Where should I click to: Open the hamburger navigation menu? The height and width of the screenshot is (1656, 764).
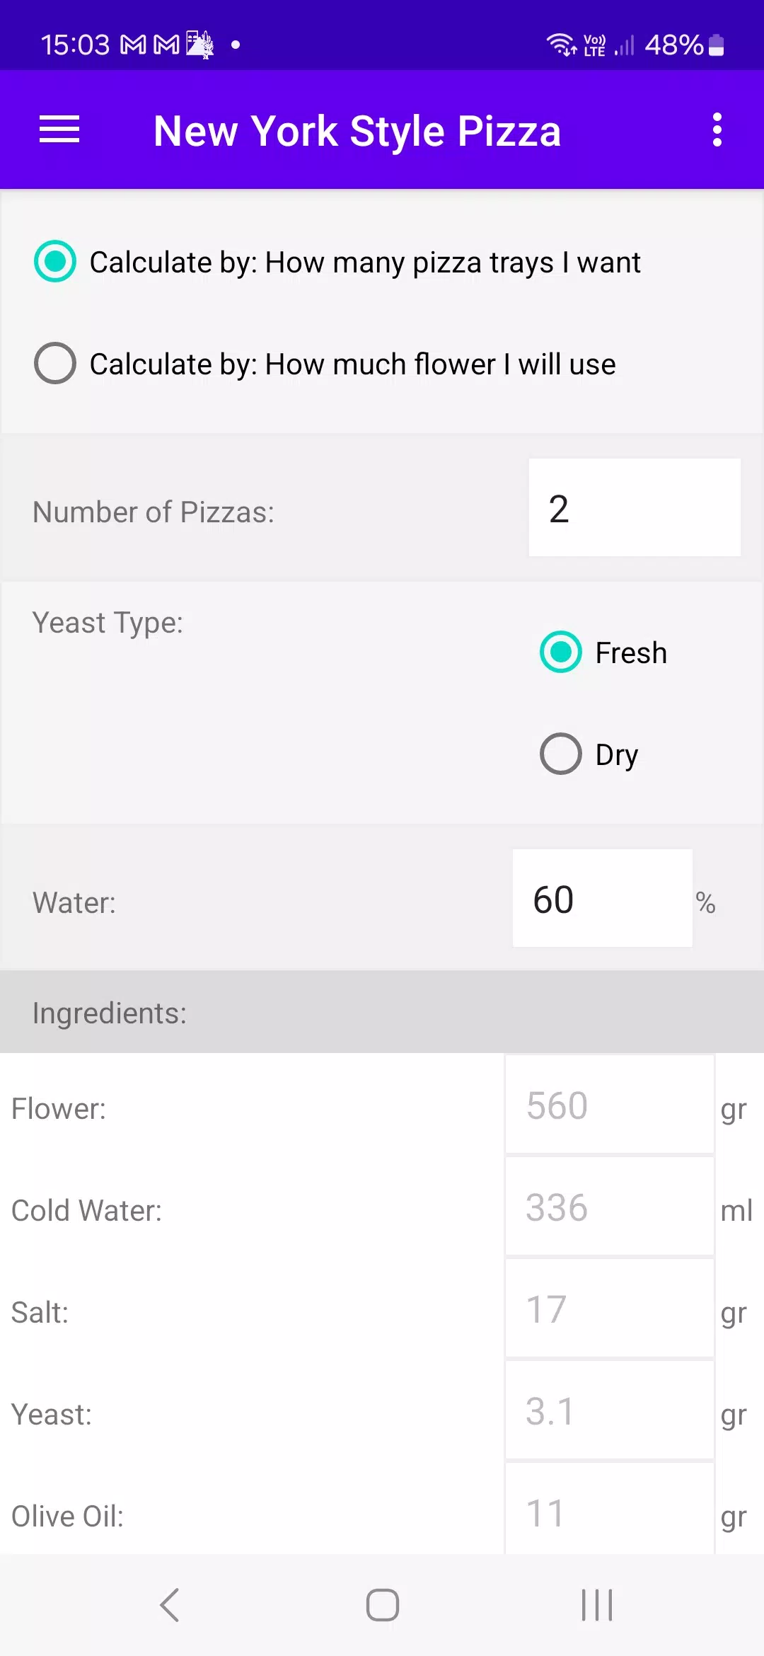click(x=59, y=130)
